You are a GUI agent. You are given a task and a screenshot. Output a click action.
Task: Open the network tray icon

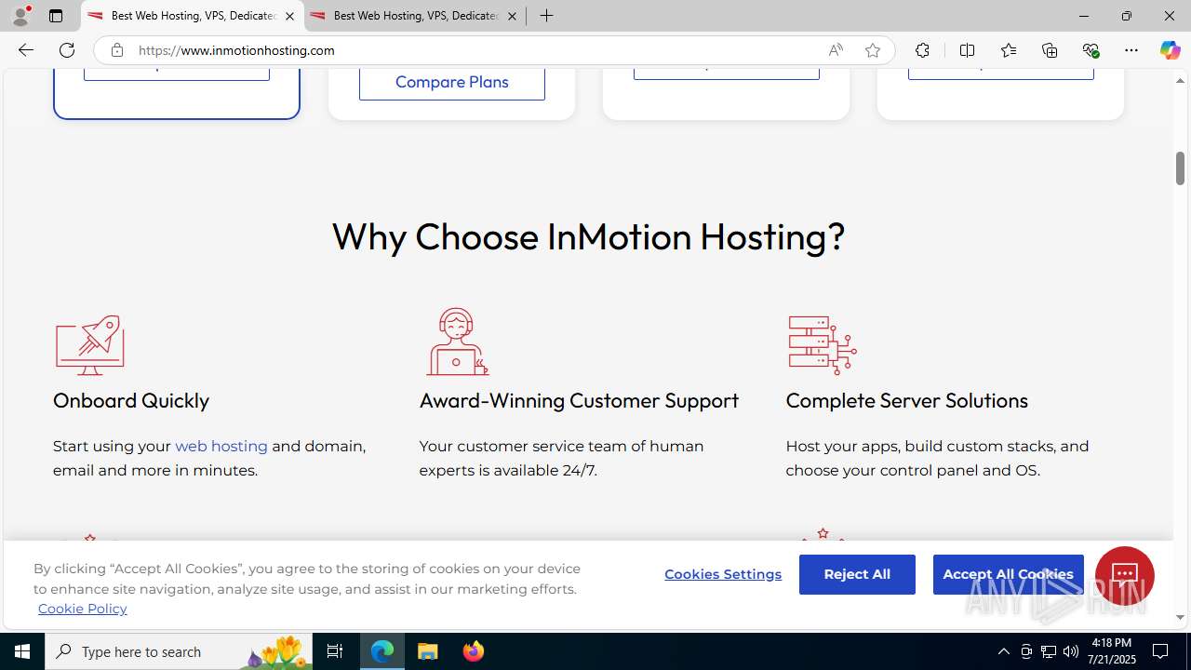click(1049, 651)
